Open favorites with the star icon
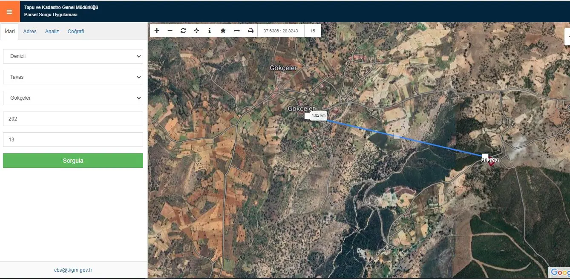570x279 pixels. pyautogui.click(x=223, y=31)
